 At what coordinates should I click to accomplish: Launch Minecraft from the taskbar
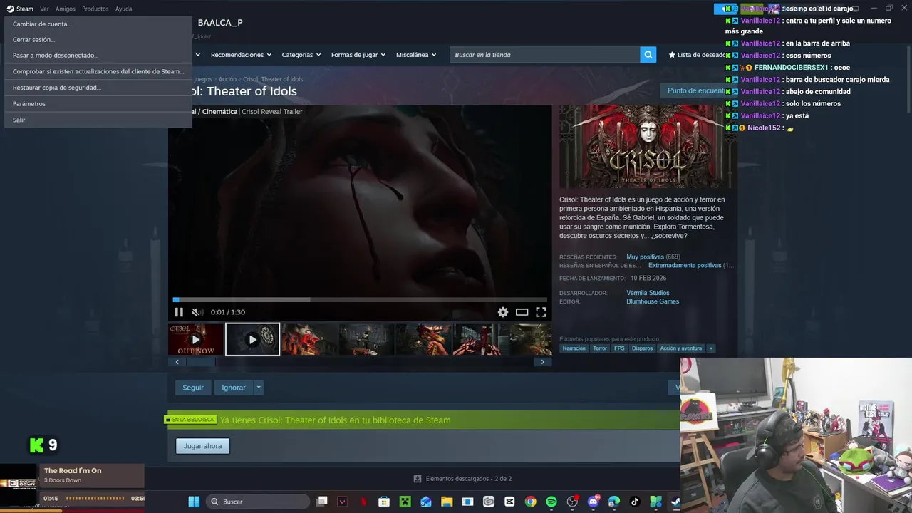click(x=405, y=502)
